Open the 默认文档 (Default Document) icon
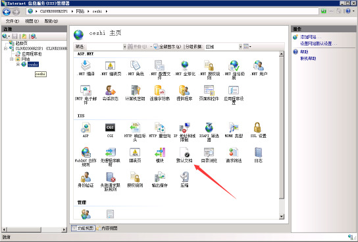358x242 pixels. tap(184, 155)
